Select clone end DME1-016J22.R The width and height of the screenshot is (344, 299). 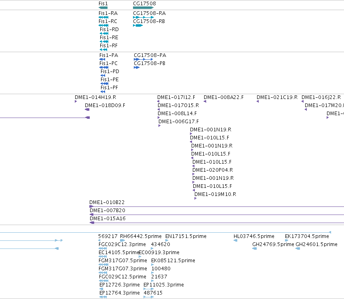[321, 97]
